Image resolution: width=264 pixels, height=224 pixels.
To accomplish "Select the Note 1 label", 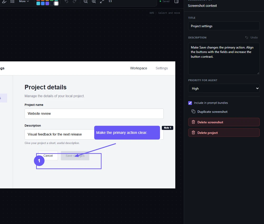I will pos(167,128).
